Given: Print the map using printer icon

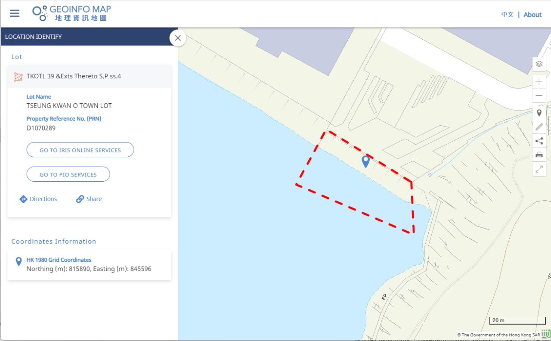Looking at the screenshot, I should tap(539, 155).
